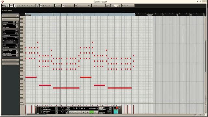Expand the topmost left inspector section
Image resolution: width=208 pixels, height=117 pixels.
click(10, 16)
